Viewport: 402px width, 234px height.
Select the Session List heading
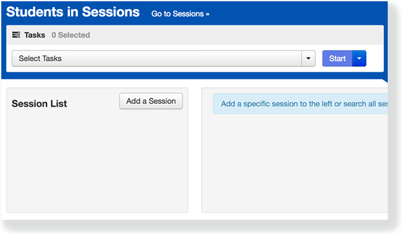pos(39,104)
